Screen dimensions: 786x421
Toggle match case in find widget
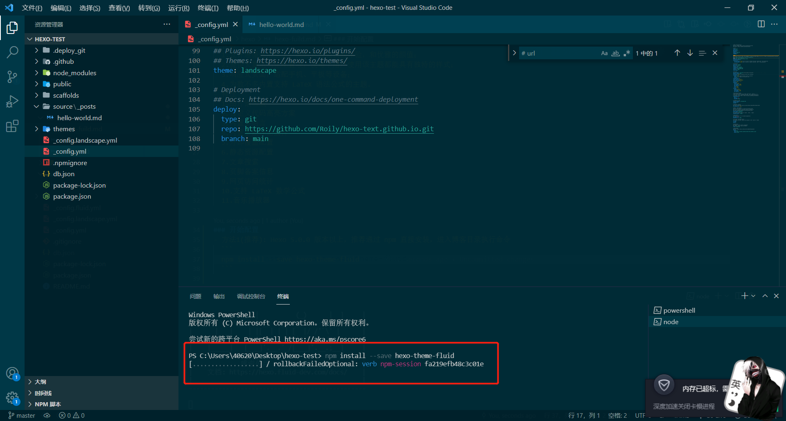coord(604,53)
